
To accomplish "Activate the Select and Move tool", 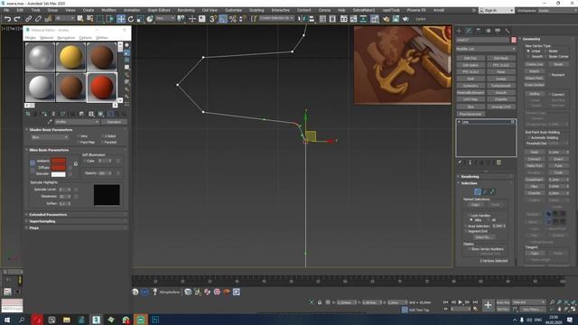I will (x=121, y=19).
